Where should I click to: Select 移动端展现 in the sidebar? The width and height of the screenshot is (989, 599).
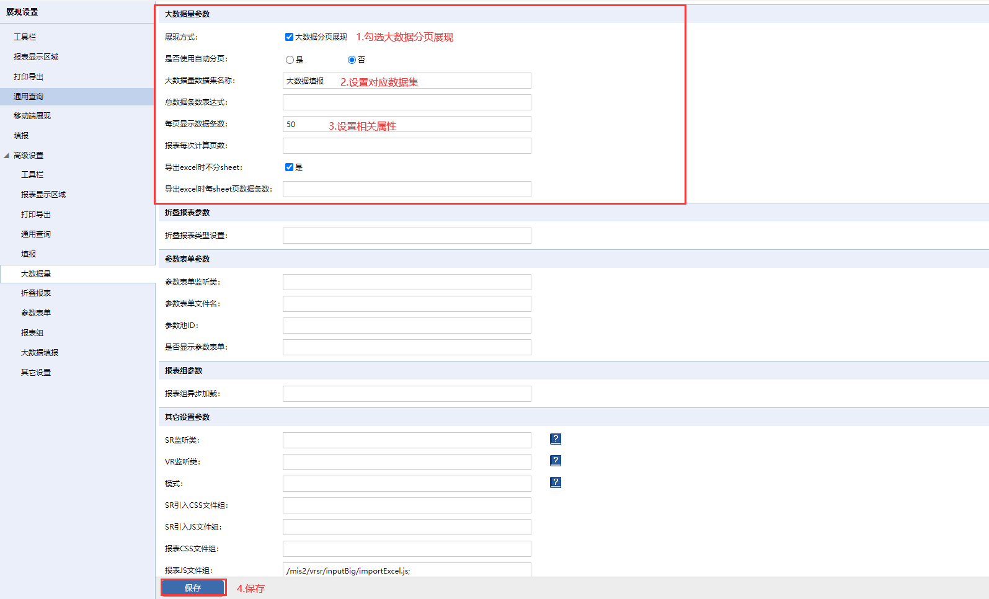(32, 116)
